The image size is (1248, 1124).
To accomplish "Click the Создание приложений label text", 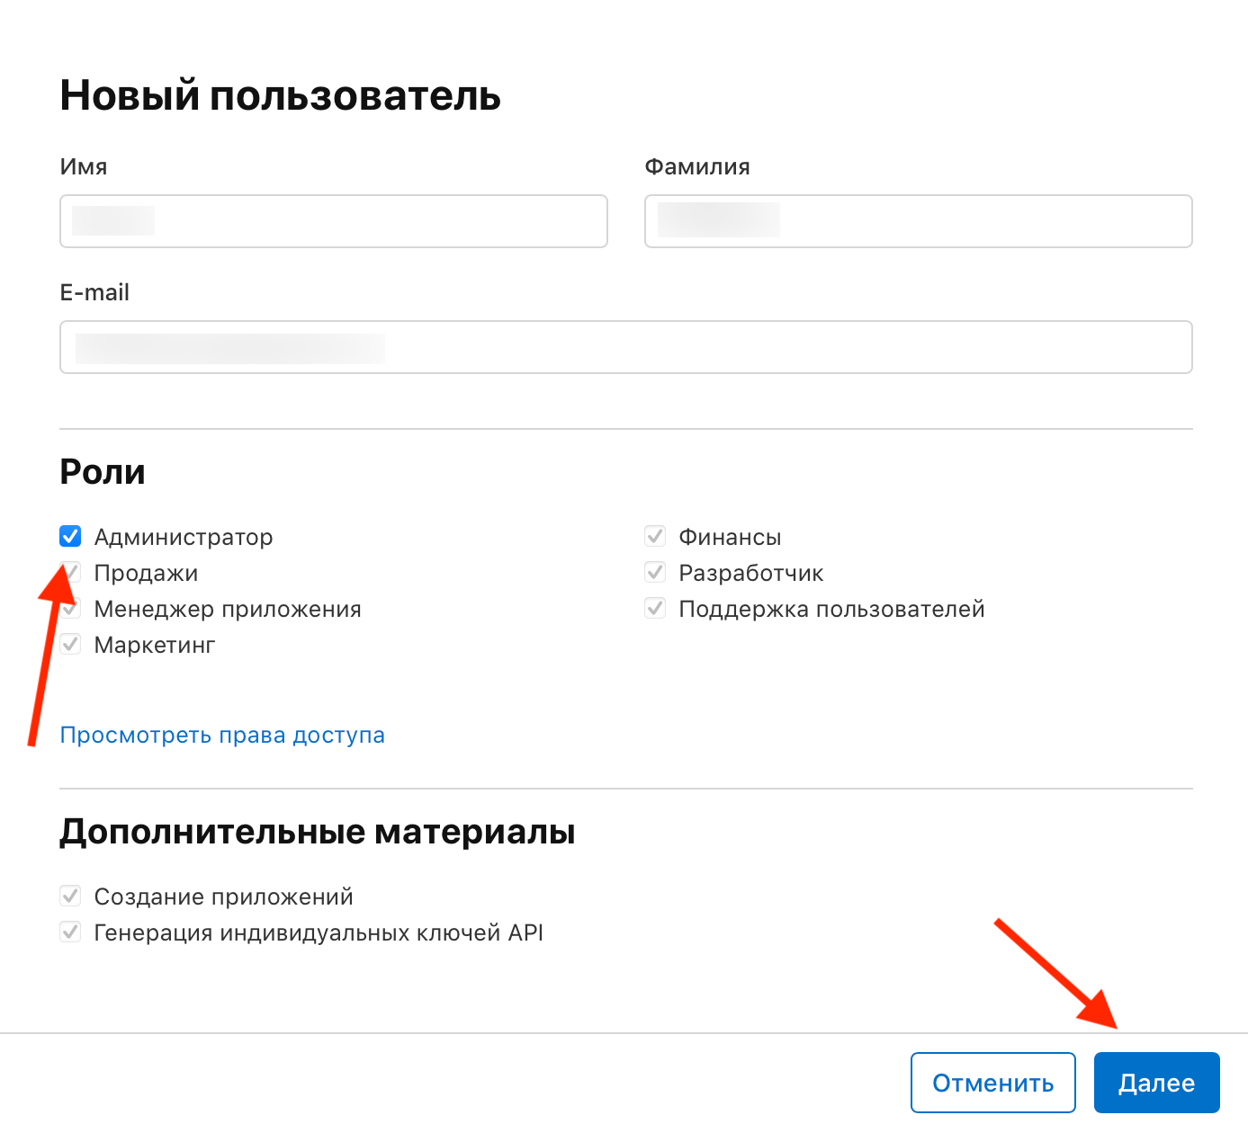I will pos(224,897).
